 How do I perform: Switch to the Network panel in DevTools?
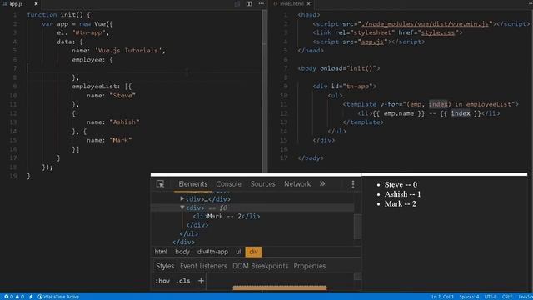coord(297,184)
